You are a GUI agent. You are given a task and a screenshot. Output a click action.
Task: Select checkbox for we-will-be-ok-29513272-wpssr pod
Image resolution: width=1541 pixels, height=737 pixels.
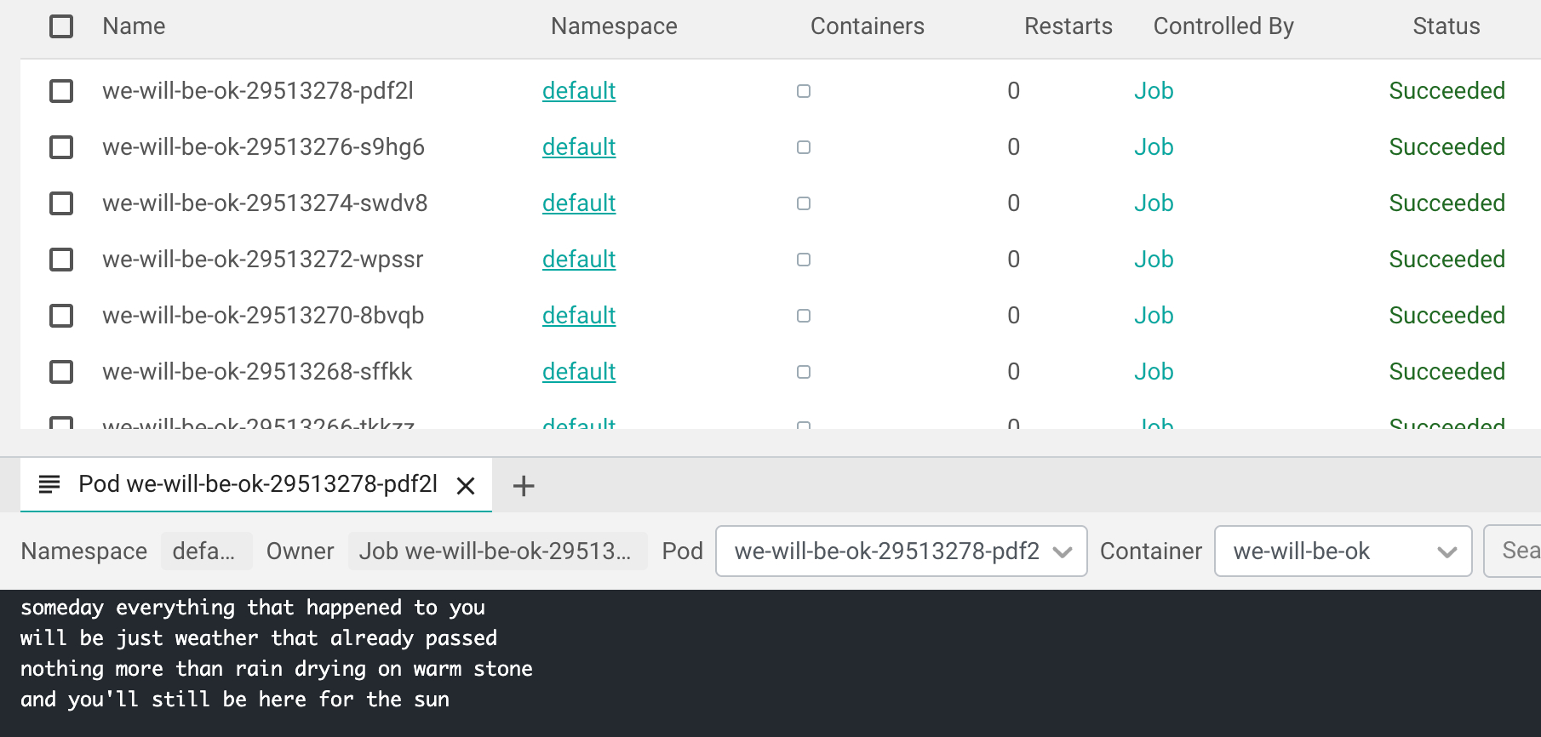[61, 260]
